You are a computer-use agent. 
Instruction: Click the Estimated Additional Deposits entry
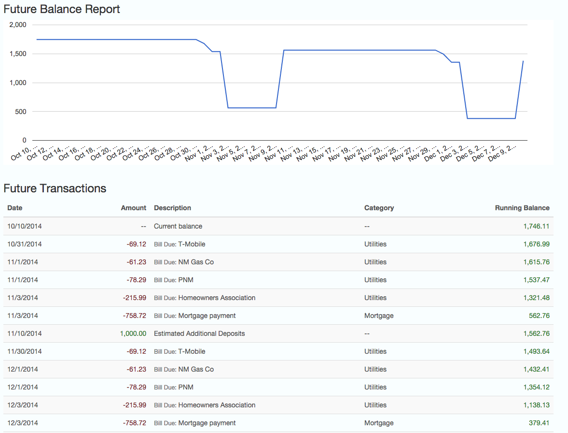click(x=199, y=333)
